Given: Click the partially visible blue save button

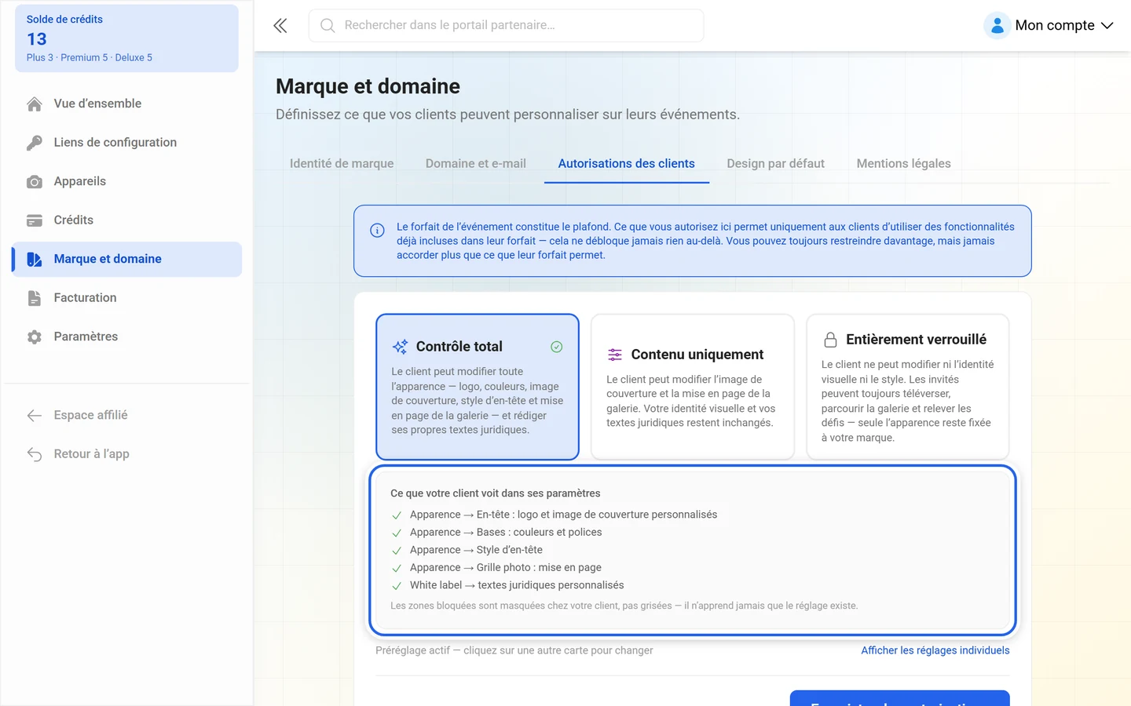Looking at the screenshot, I should pyautogui.click(x=899, y=698).
